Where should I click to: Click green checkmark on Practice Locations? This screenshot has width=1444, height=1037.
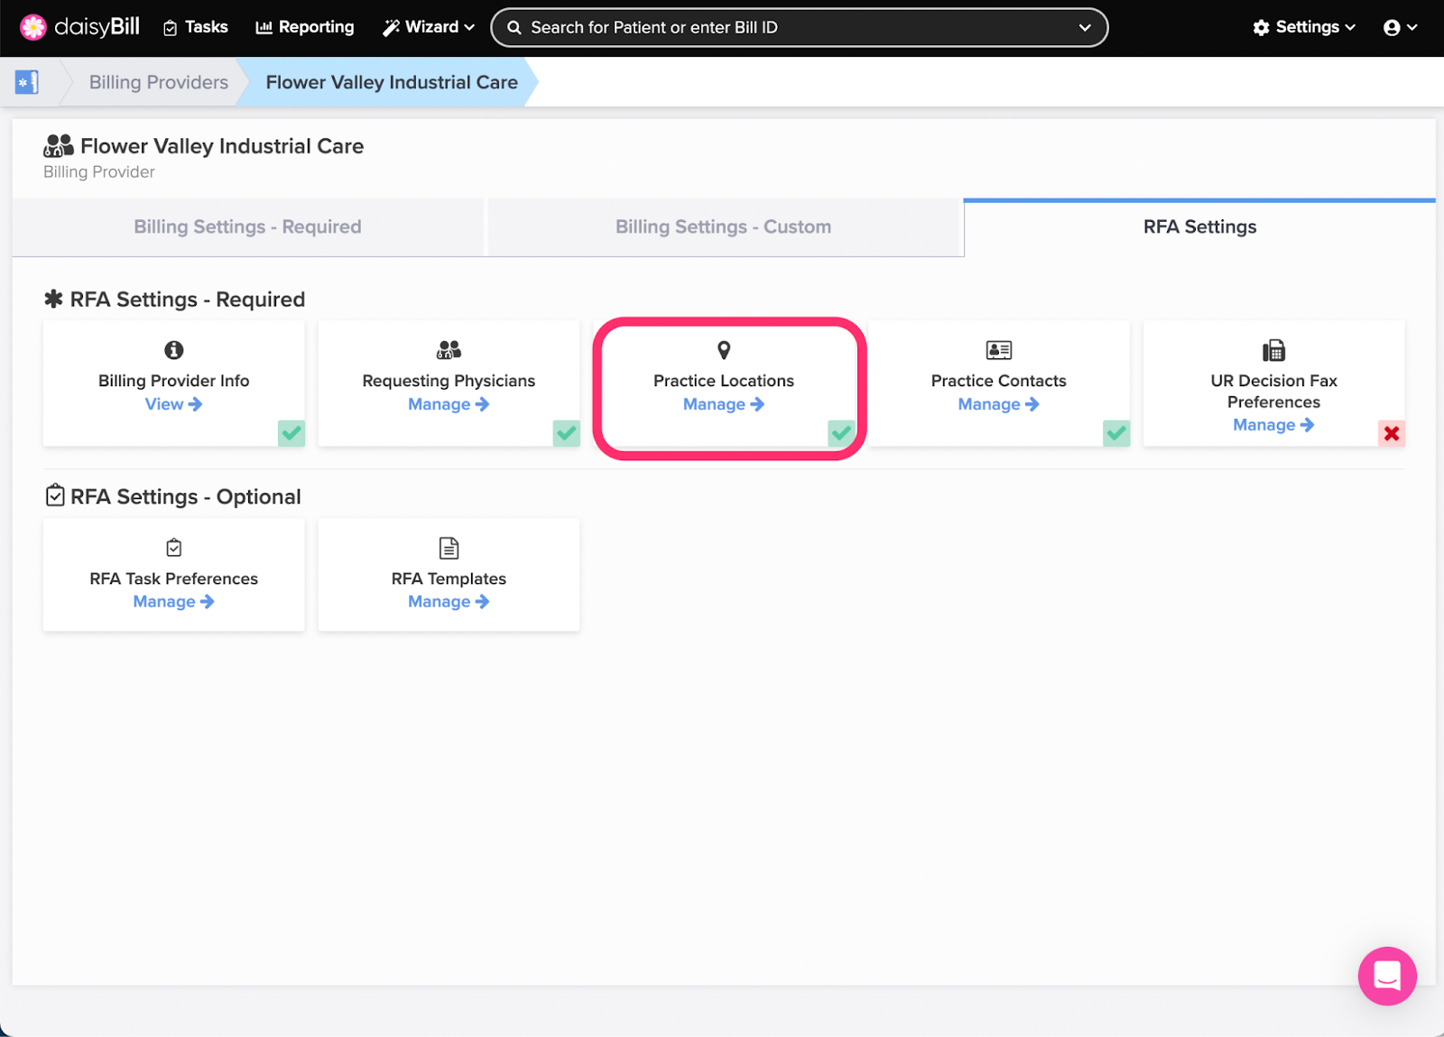click(x=842, y=433)
